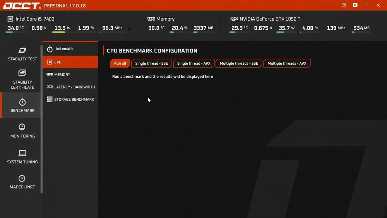Minimize the OCCT window

pos(366,5)
